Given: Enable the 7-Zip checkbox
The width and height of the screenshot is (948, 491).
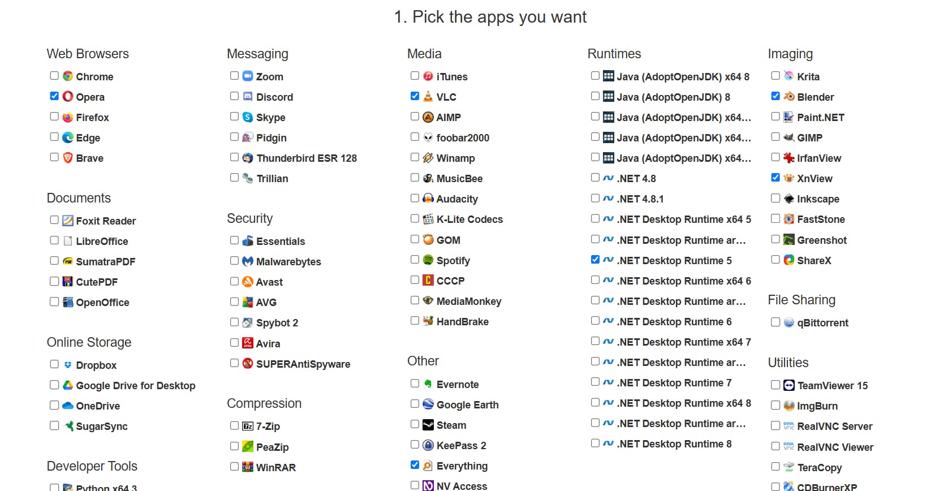Looking at the screenshot, I should coord(234,425).
